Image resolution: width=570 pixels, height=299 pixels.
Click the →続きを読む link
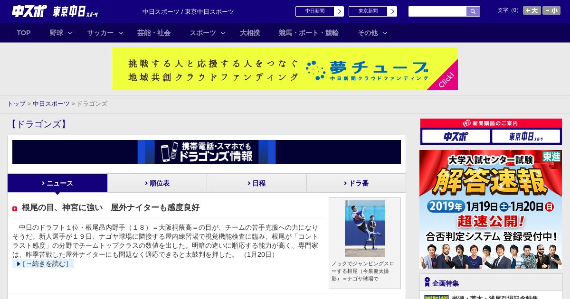pos(43,263)
